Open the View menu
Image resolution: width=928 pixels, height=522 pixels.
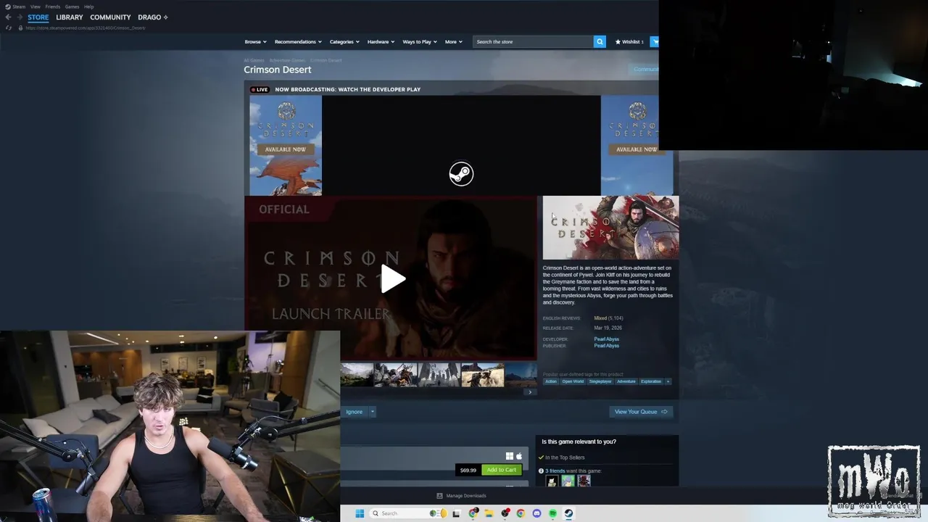coord(35,7)
